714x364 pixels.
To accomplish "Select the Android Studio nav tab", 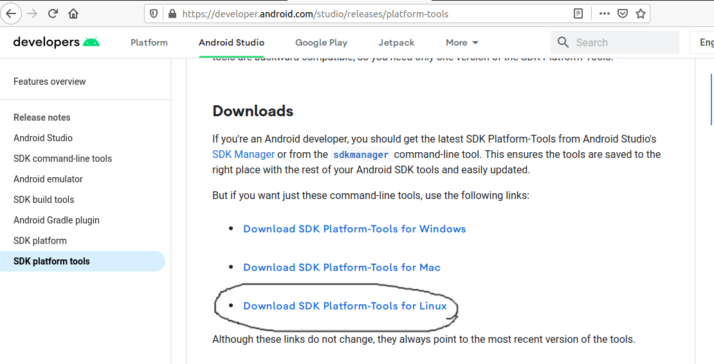I will click(x=232, y=42).
